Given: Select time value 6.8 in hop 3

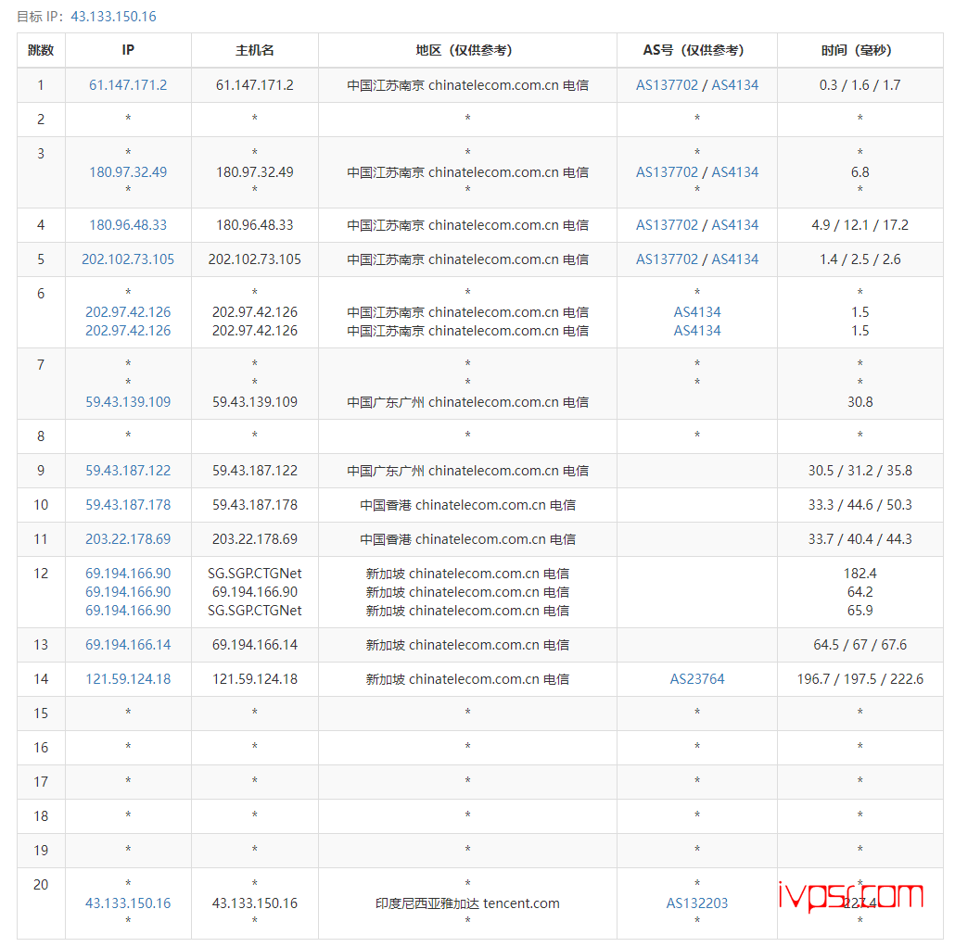Looking at the screenshot, I should (x=860, y=172).
